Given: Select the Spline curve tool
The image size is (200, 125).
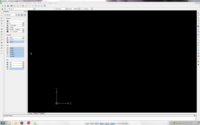Looking at the screenshot, I should tap(2, 40).
